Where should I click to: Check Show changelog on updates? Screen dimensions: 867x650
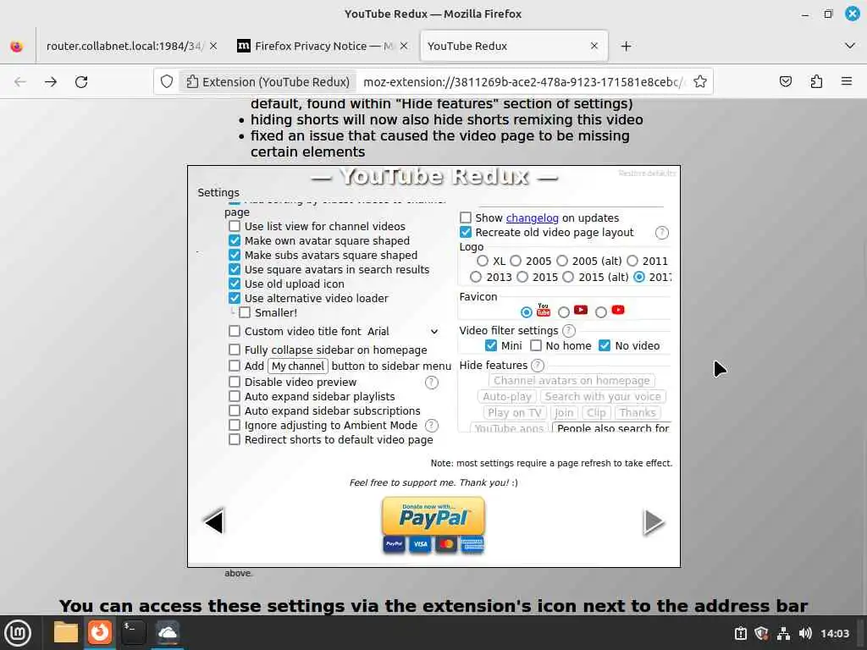coord(466,218)
